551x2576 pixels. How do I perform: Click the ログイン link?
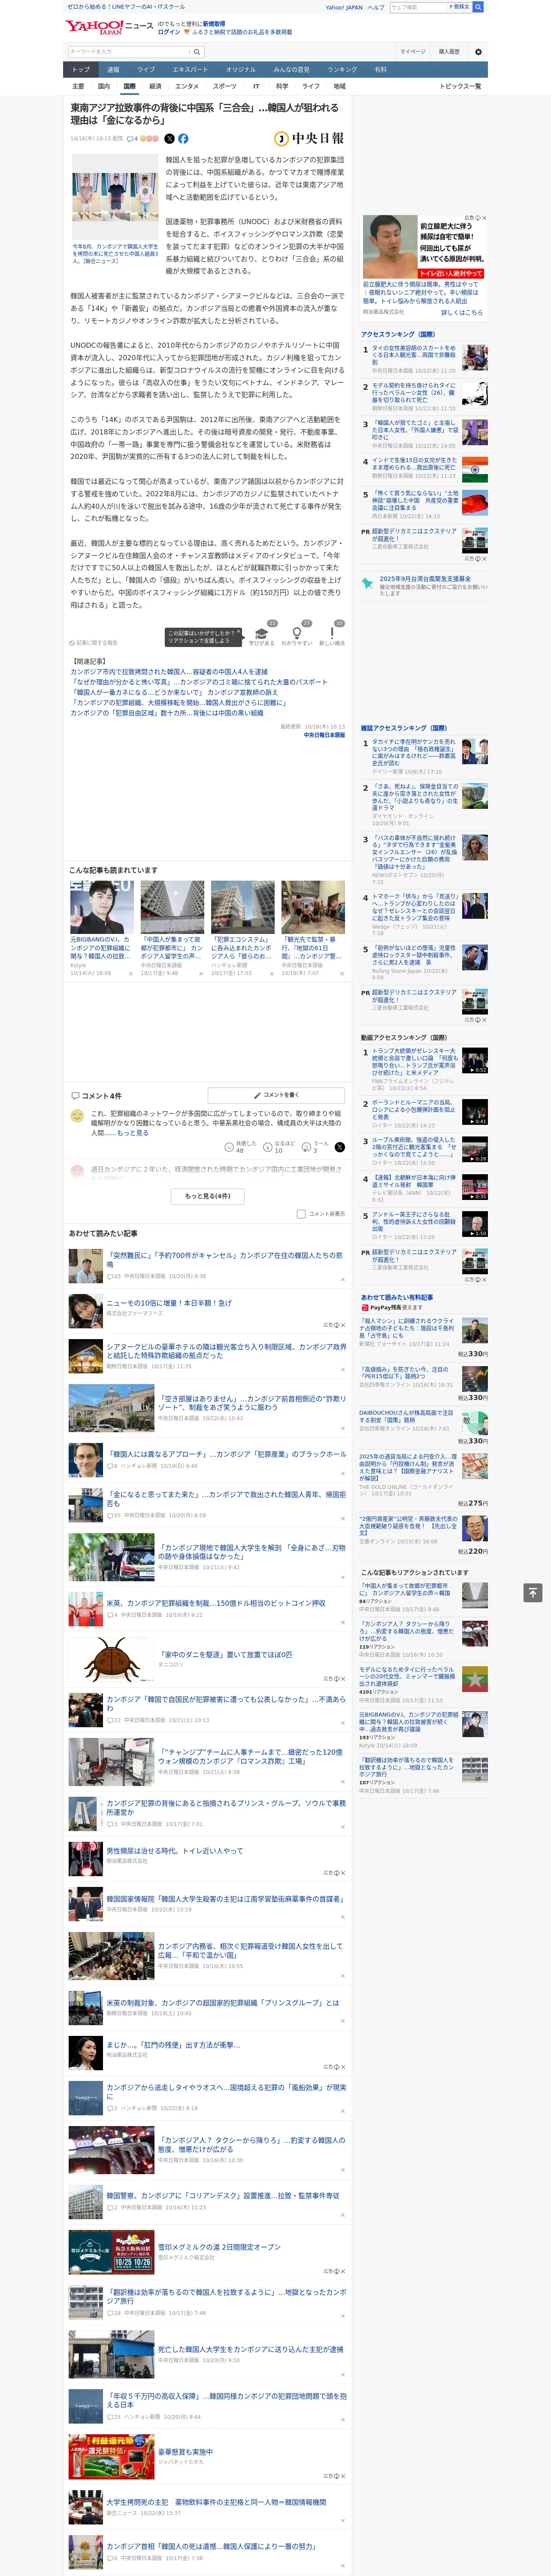click(169, 32)
